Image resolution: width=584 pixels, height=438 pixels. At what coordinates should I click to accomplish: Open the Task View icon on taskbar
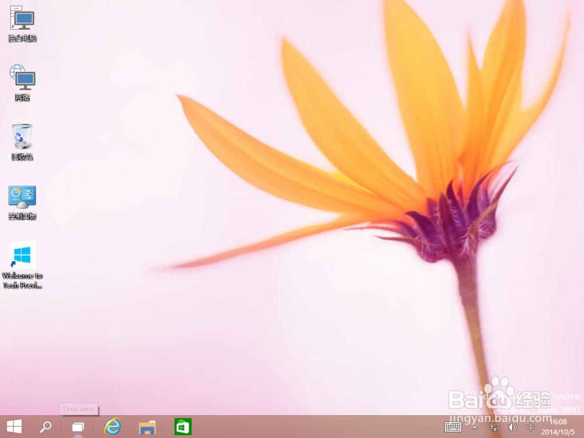coord(78,427)
